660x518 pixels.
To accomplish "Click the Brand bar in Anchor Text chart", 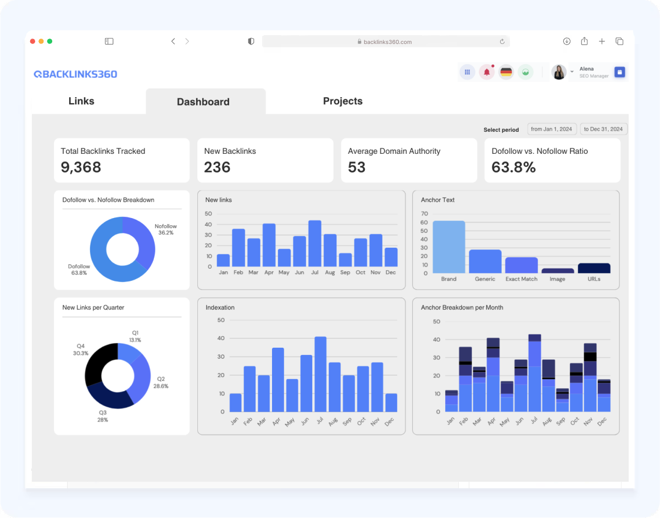I will [x=448, y=247].
